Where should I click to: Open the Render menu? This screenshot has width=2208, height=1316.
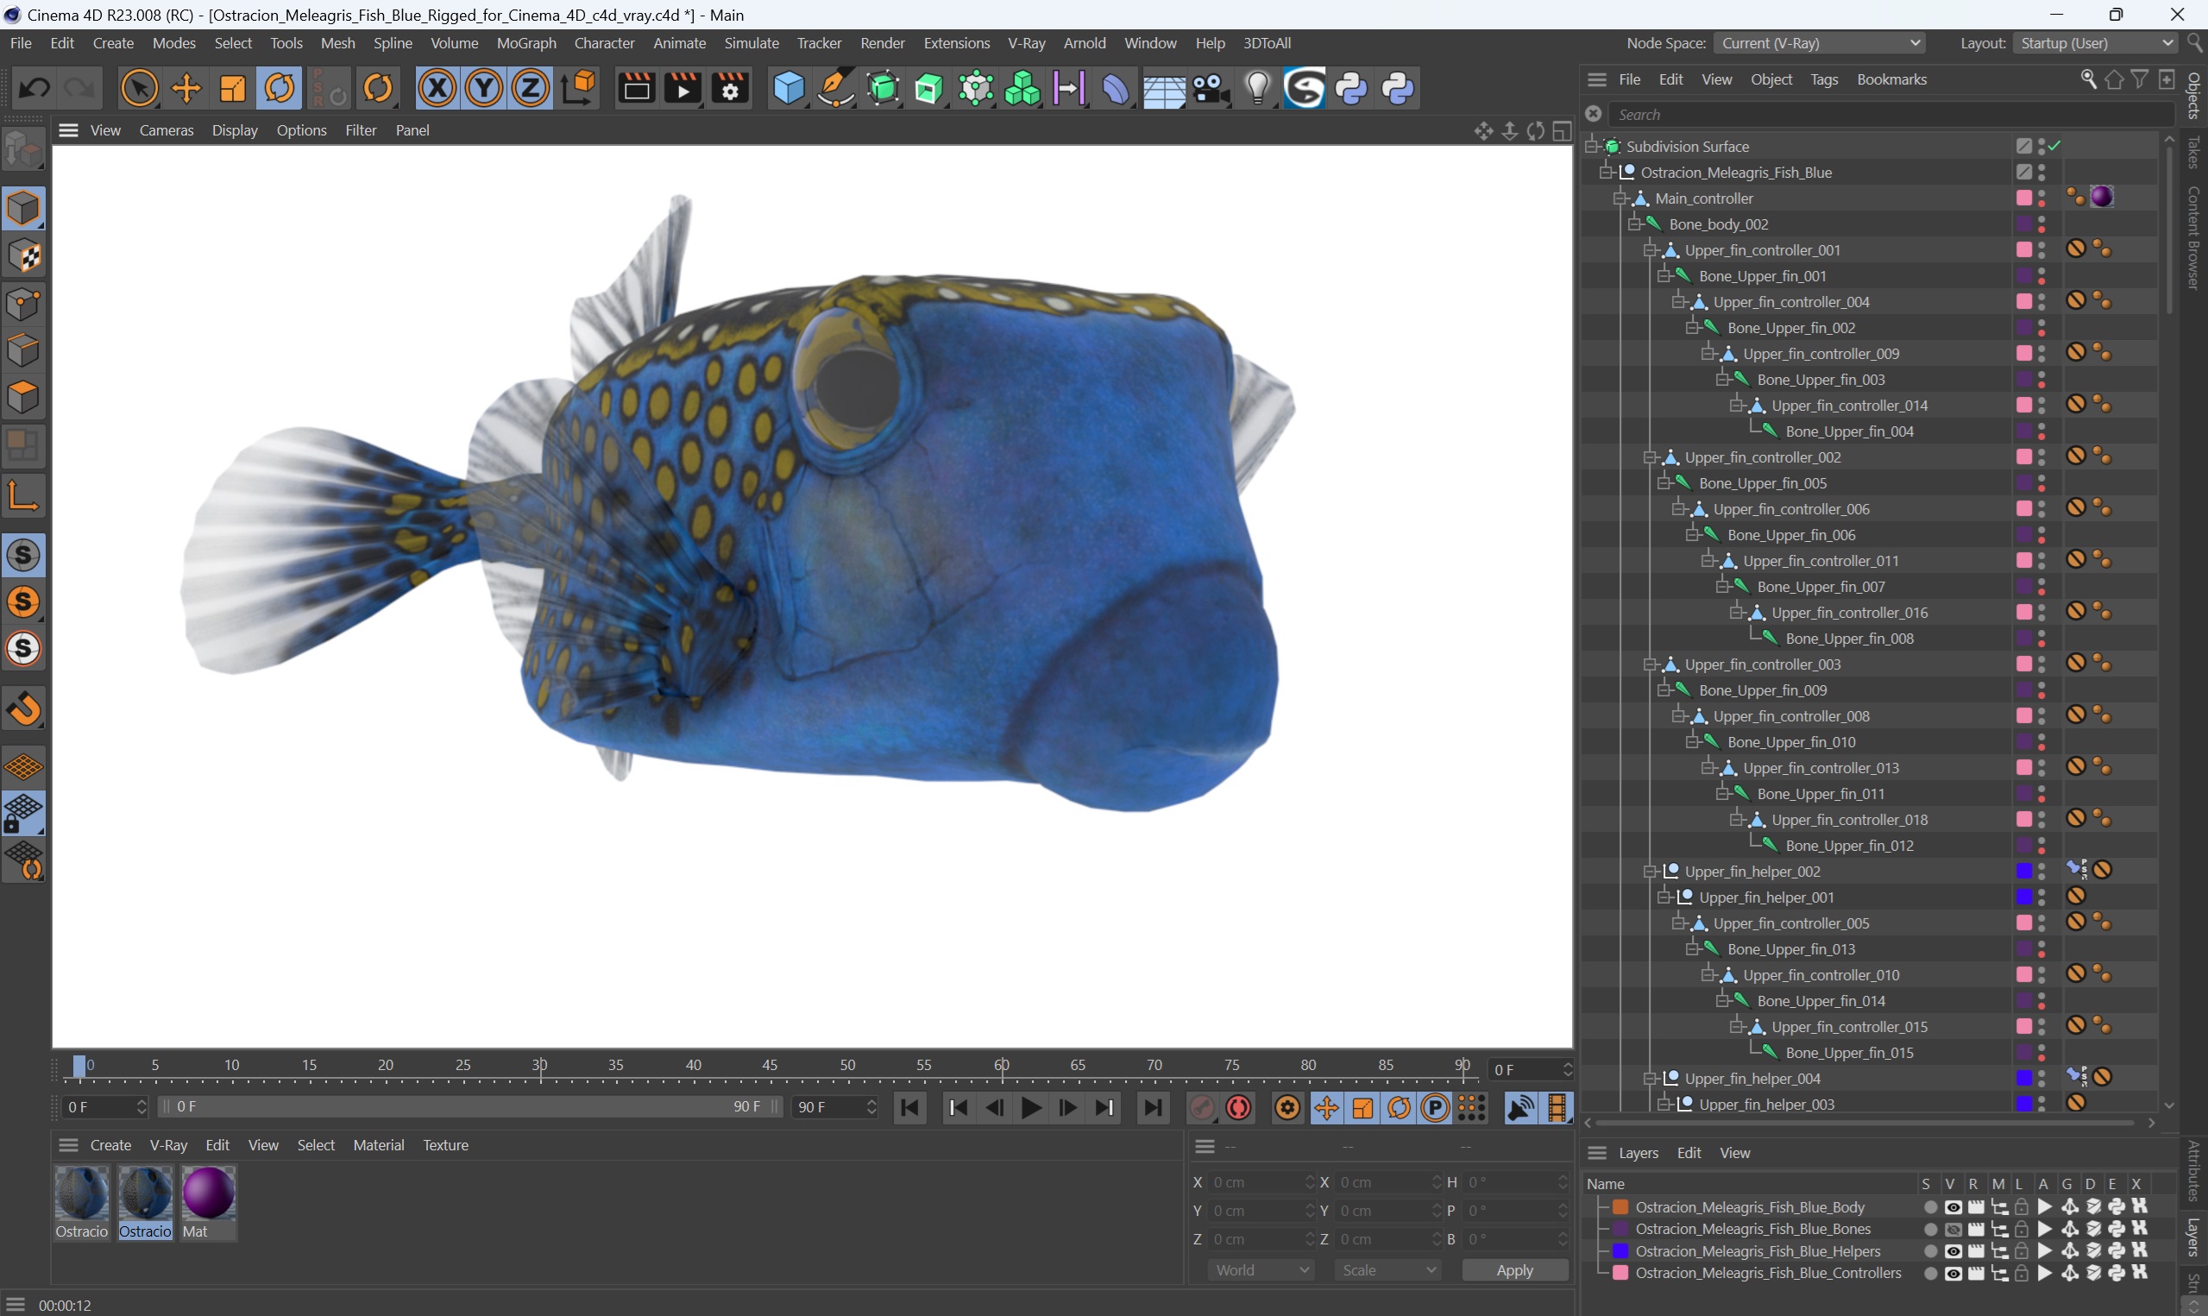click(882, 42)
